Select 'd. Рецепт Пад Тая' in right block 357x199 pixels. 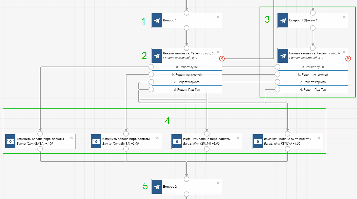click(313, 90)
